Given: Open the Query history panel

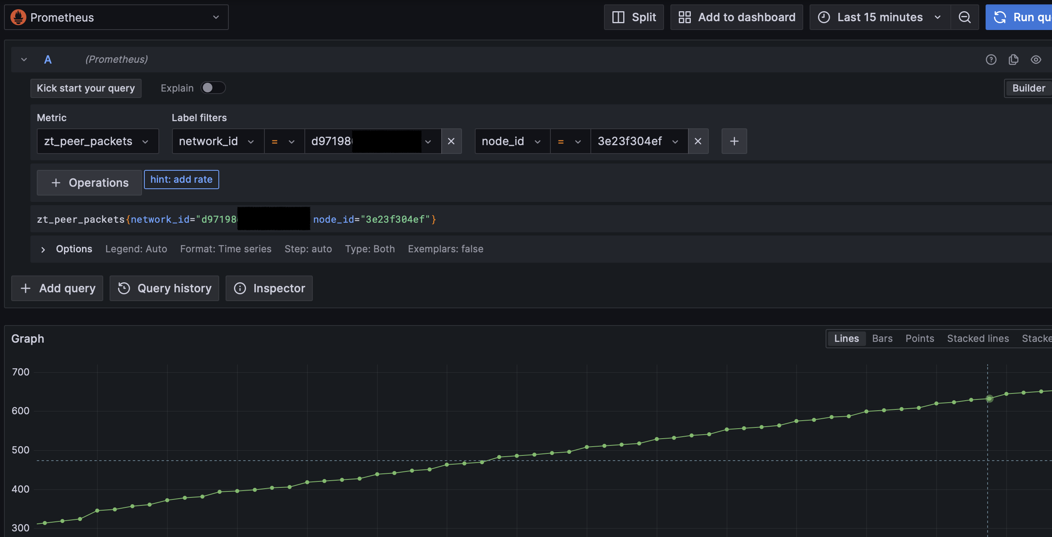Looking at the screenshot, I should (x=164, y=288).
